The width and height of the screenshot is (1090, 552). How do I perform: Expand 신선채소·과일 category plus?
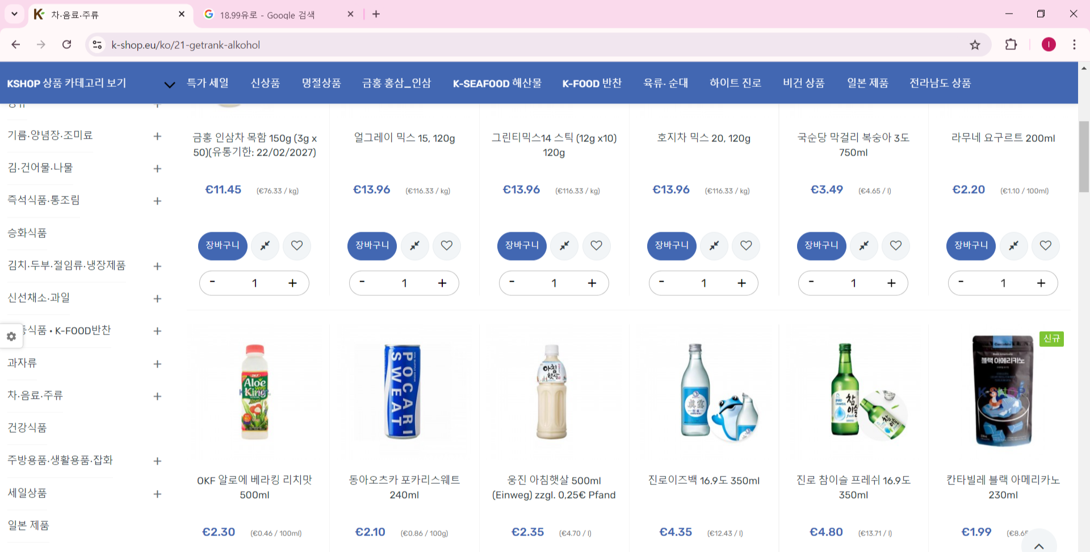[x=157, y=299]
